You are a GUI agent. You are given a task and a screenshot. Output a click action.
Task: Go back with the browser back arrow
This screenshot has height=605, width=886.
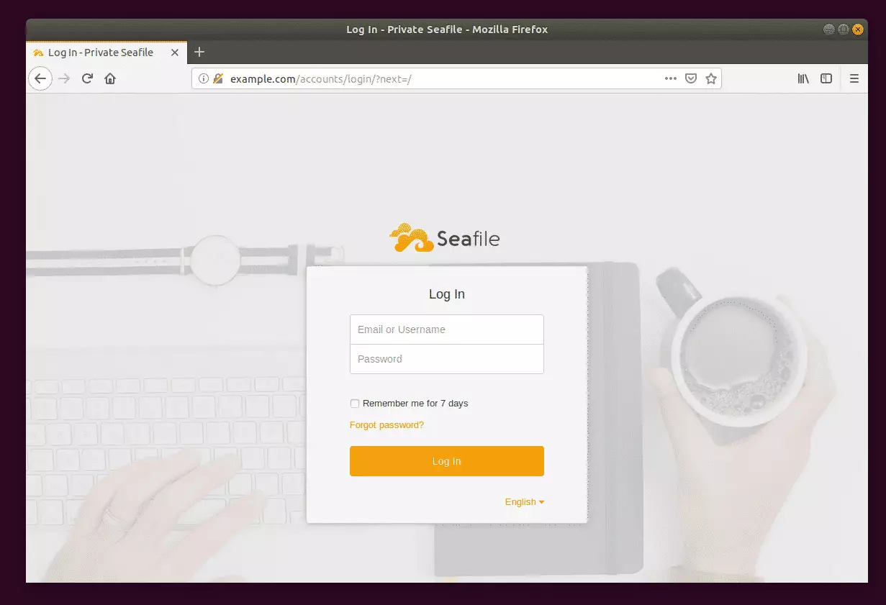[40, 78]
